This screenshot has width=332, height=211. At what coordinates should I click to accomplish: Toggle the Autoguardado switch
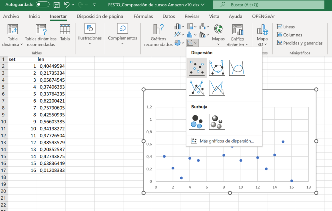point(42,5)
